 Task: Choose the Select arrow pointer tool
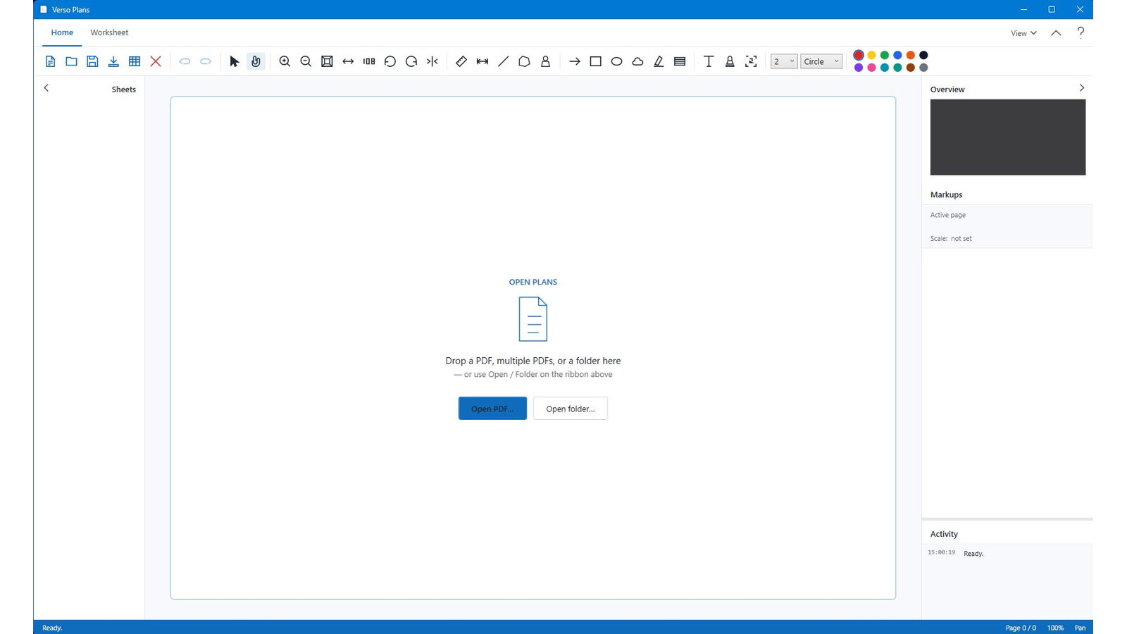click(235, 61)
